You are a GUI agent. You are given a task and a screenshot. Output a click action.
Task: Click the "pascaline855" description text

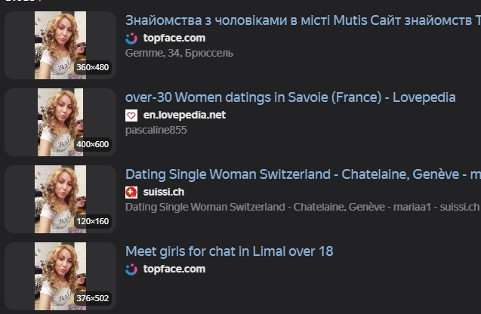[x=156, y=130]
